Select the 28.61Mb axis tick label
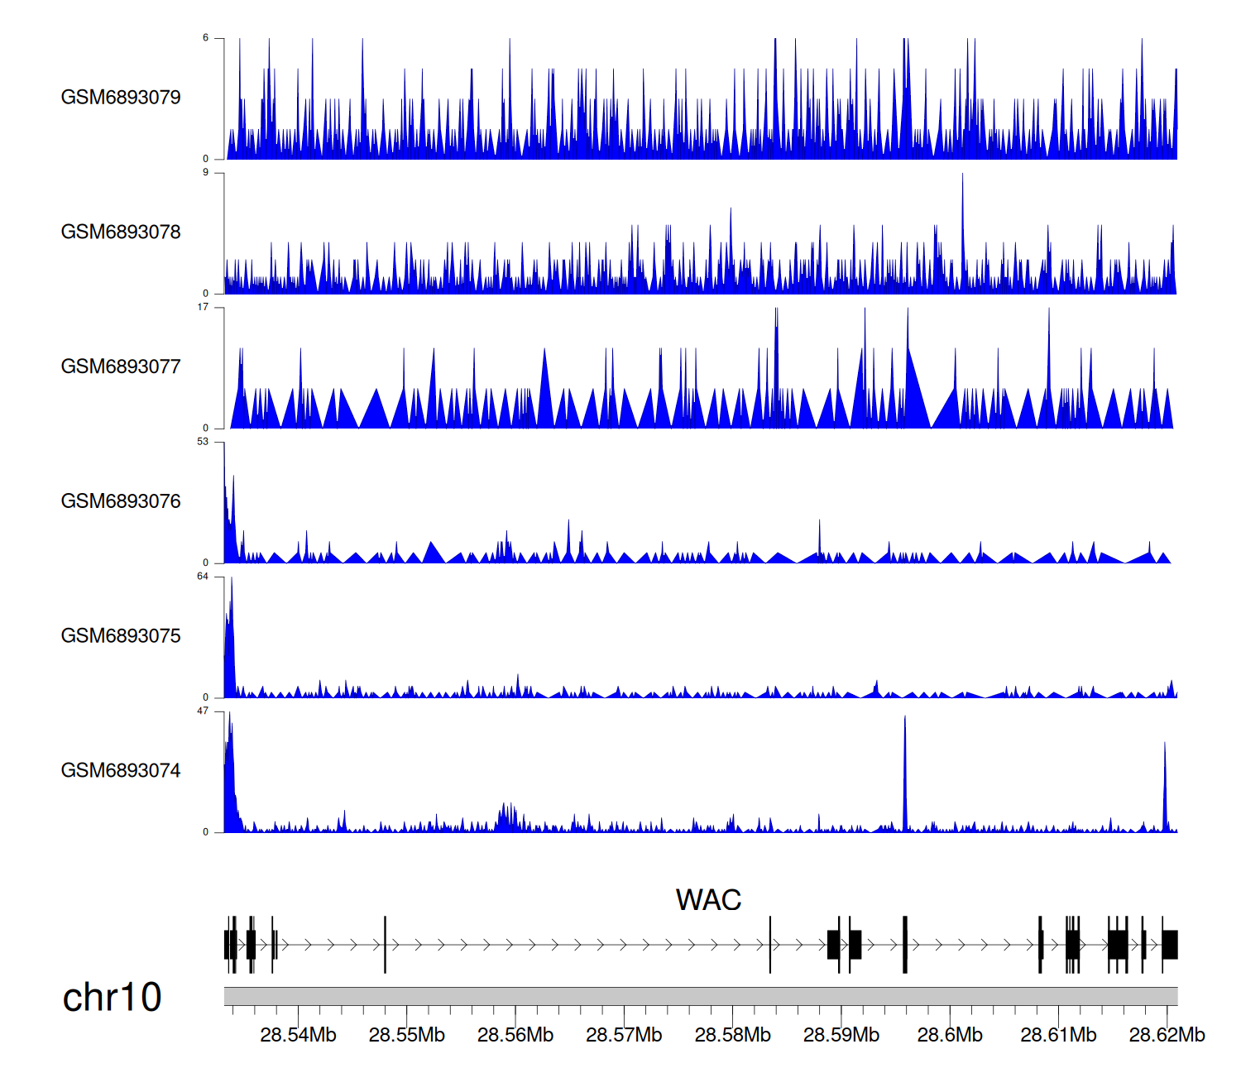Viewport: 1241px width, 1092px height. pos(1058,1035)
